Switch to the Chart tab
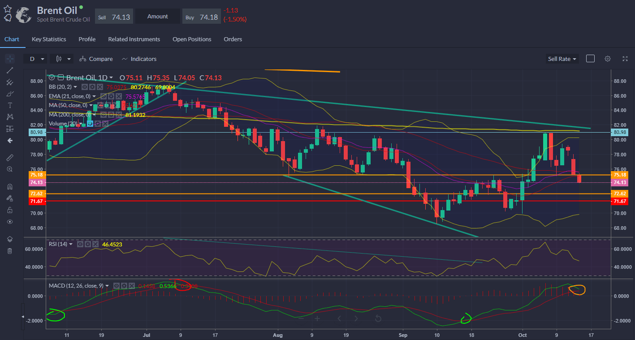Image resolution: width=635 pixels, height=340 pixels. (12, 39)
